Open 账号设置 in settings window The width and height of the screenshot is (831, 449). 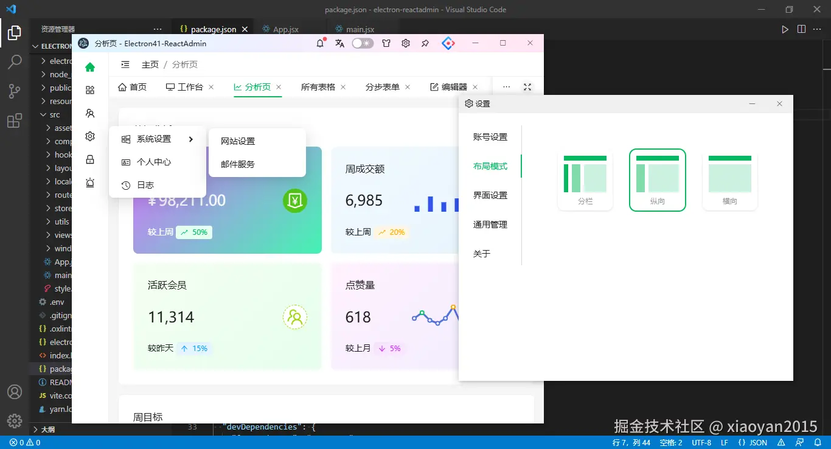point(490,137)
